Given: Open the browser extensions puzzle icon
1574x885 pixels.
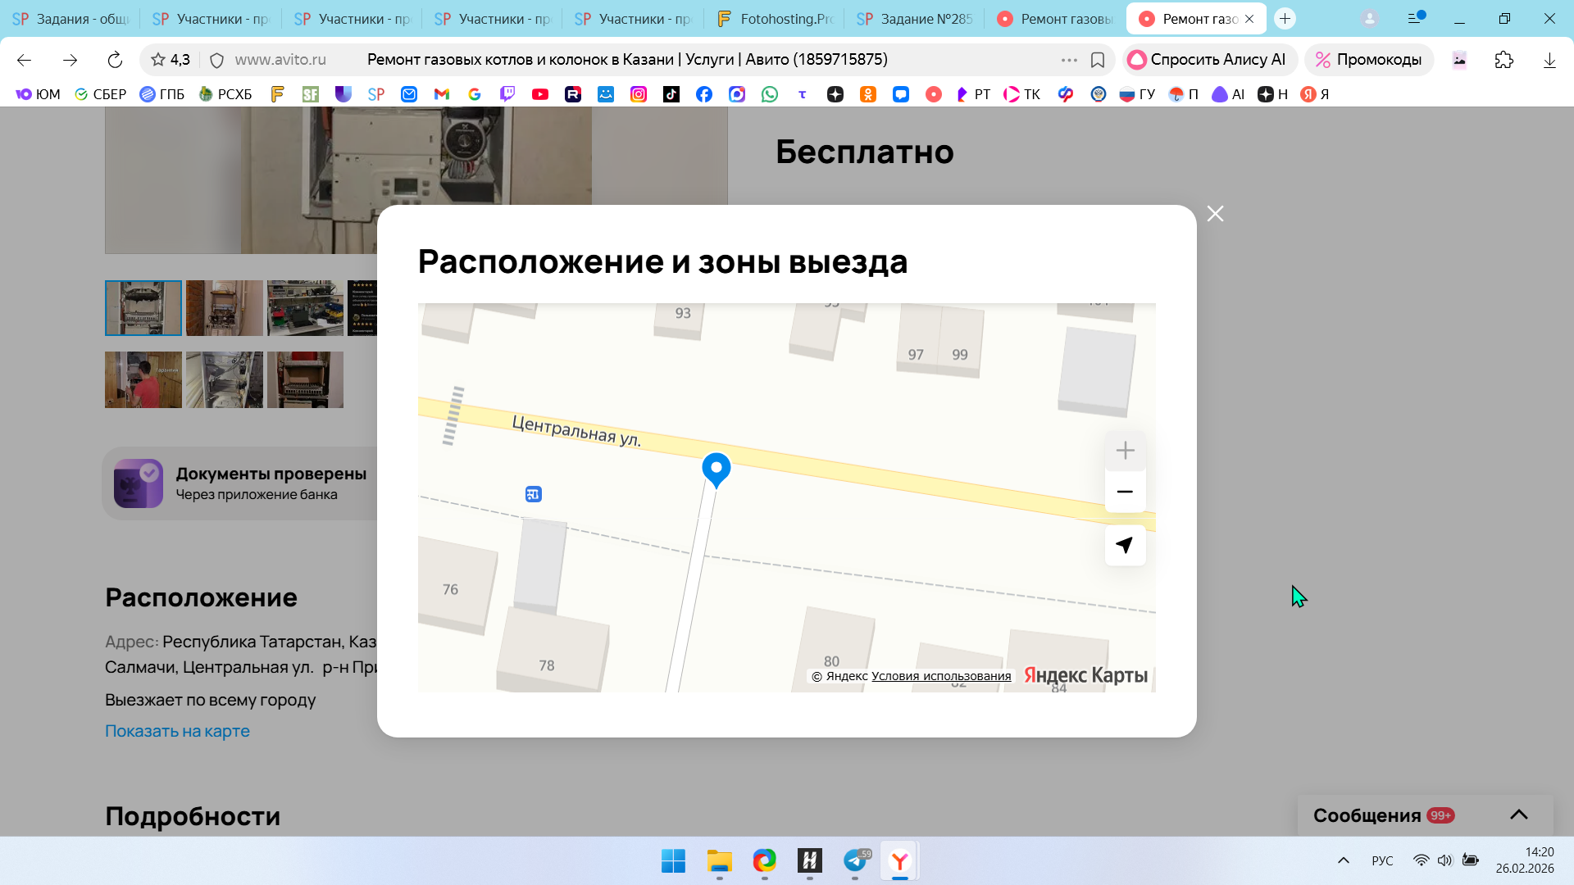Looking at the screenshot, I should click(1503, 60).
